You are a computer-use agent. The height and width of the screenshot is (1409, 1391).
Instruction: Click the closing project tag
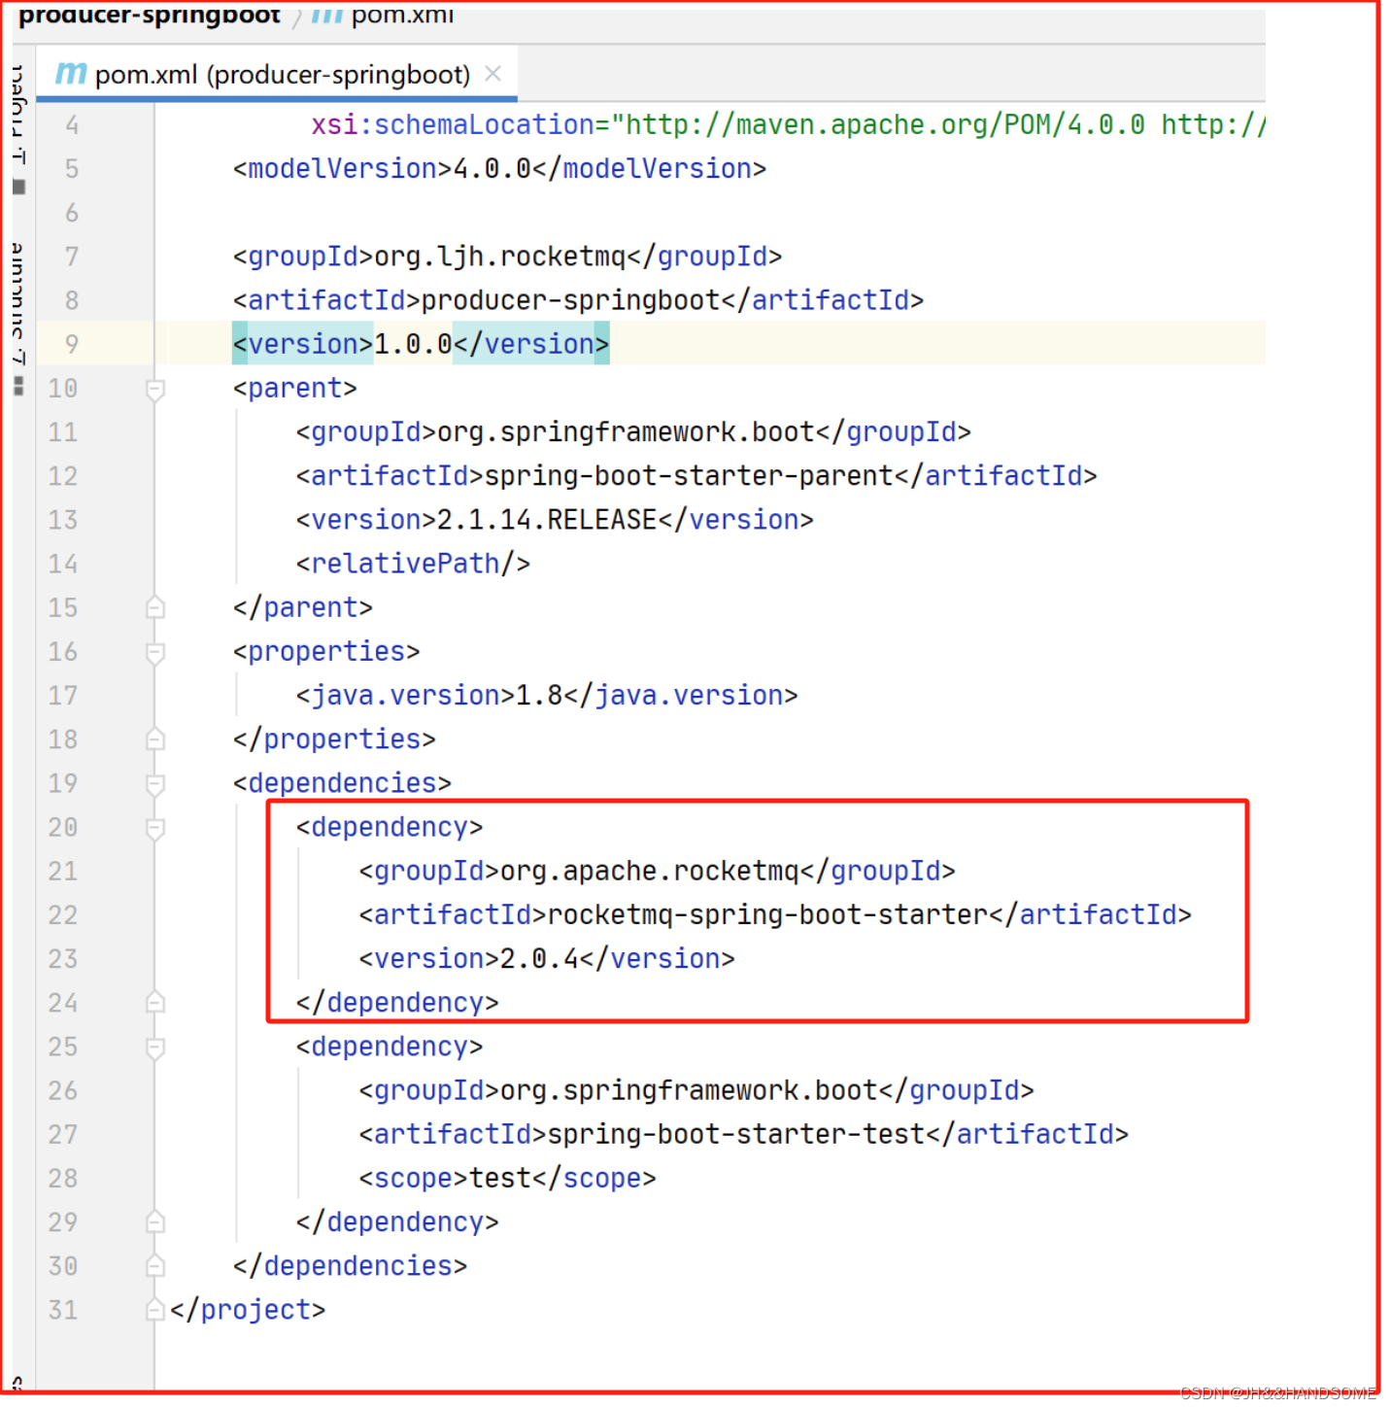(x=248, y=1310)
